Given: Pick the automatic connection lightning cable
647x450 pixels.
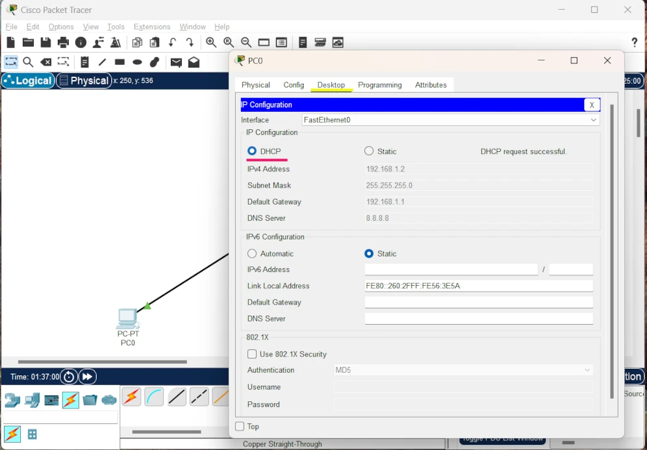Looking at the screenshot, I should tap(132, 397).
